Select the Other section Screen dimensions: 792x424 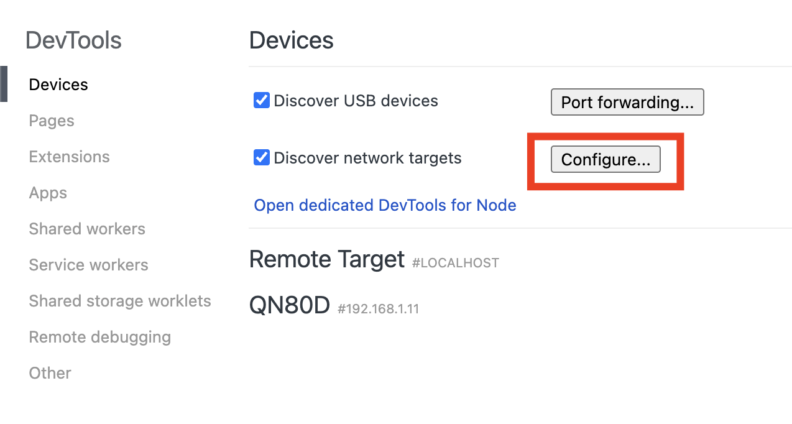click(x=49, y=373)
